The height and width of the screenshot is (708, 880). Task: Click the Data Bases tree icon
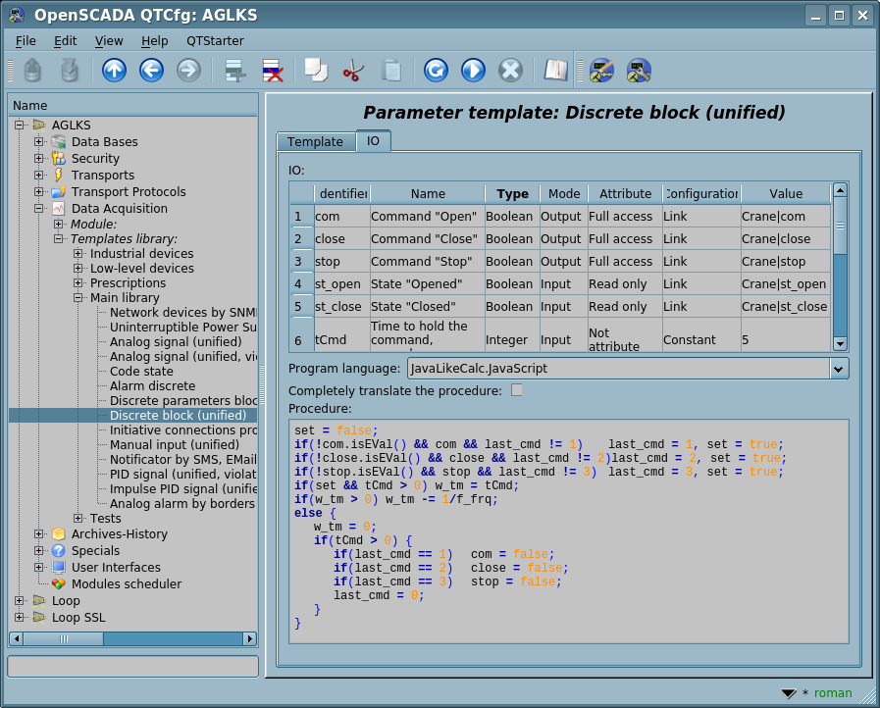tap(58, 142)
